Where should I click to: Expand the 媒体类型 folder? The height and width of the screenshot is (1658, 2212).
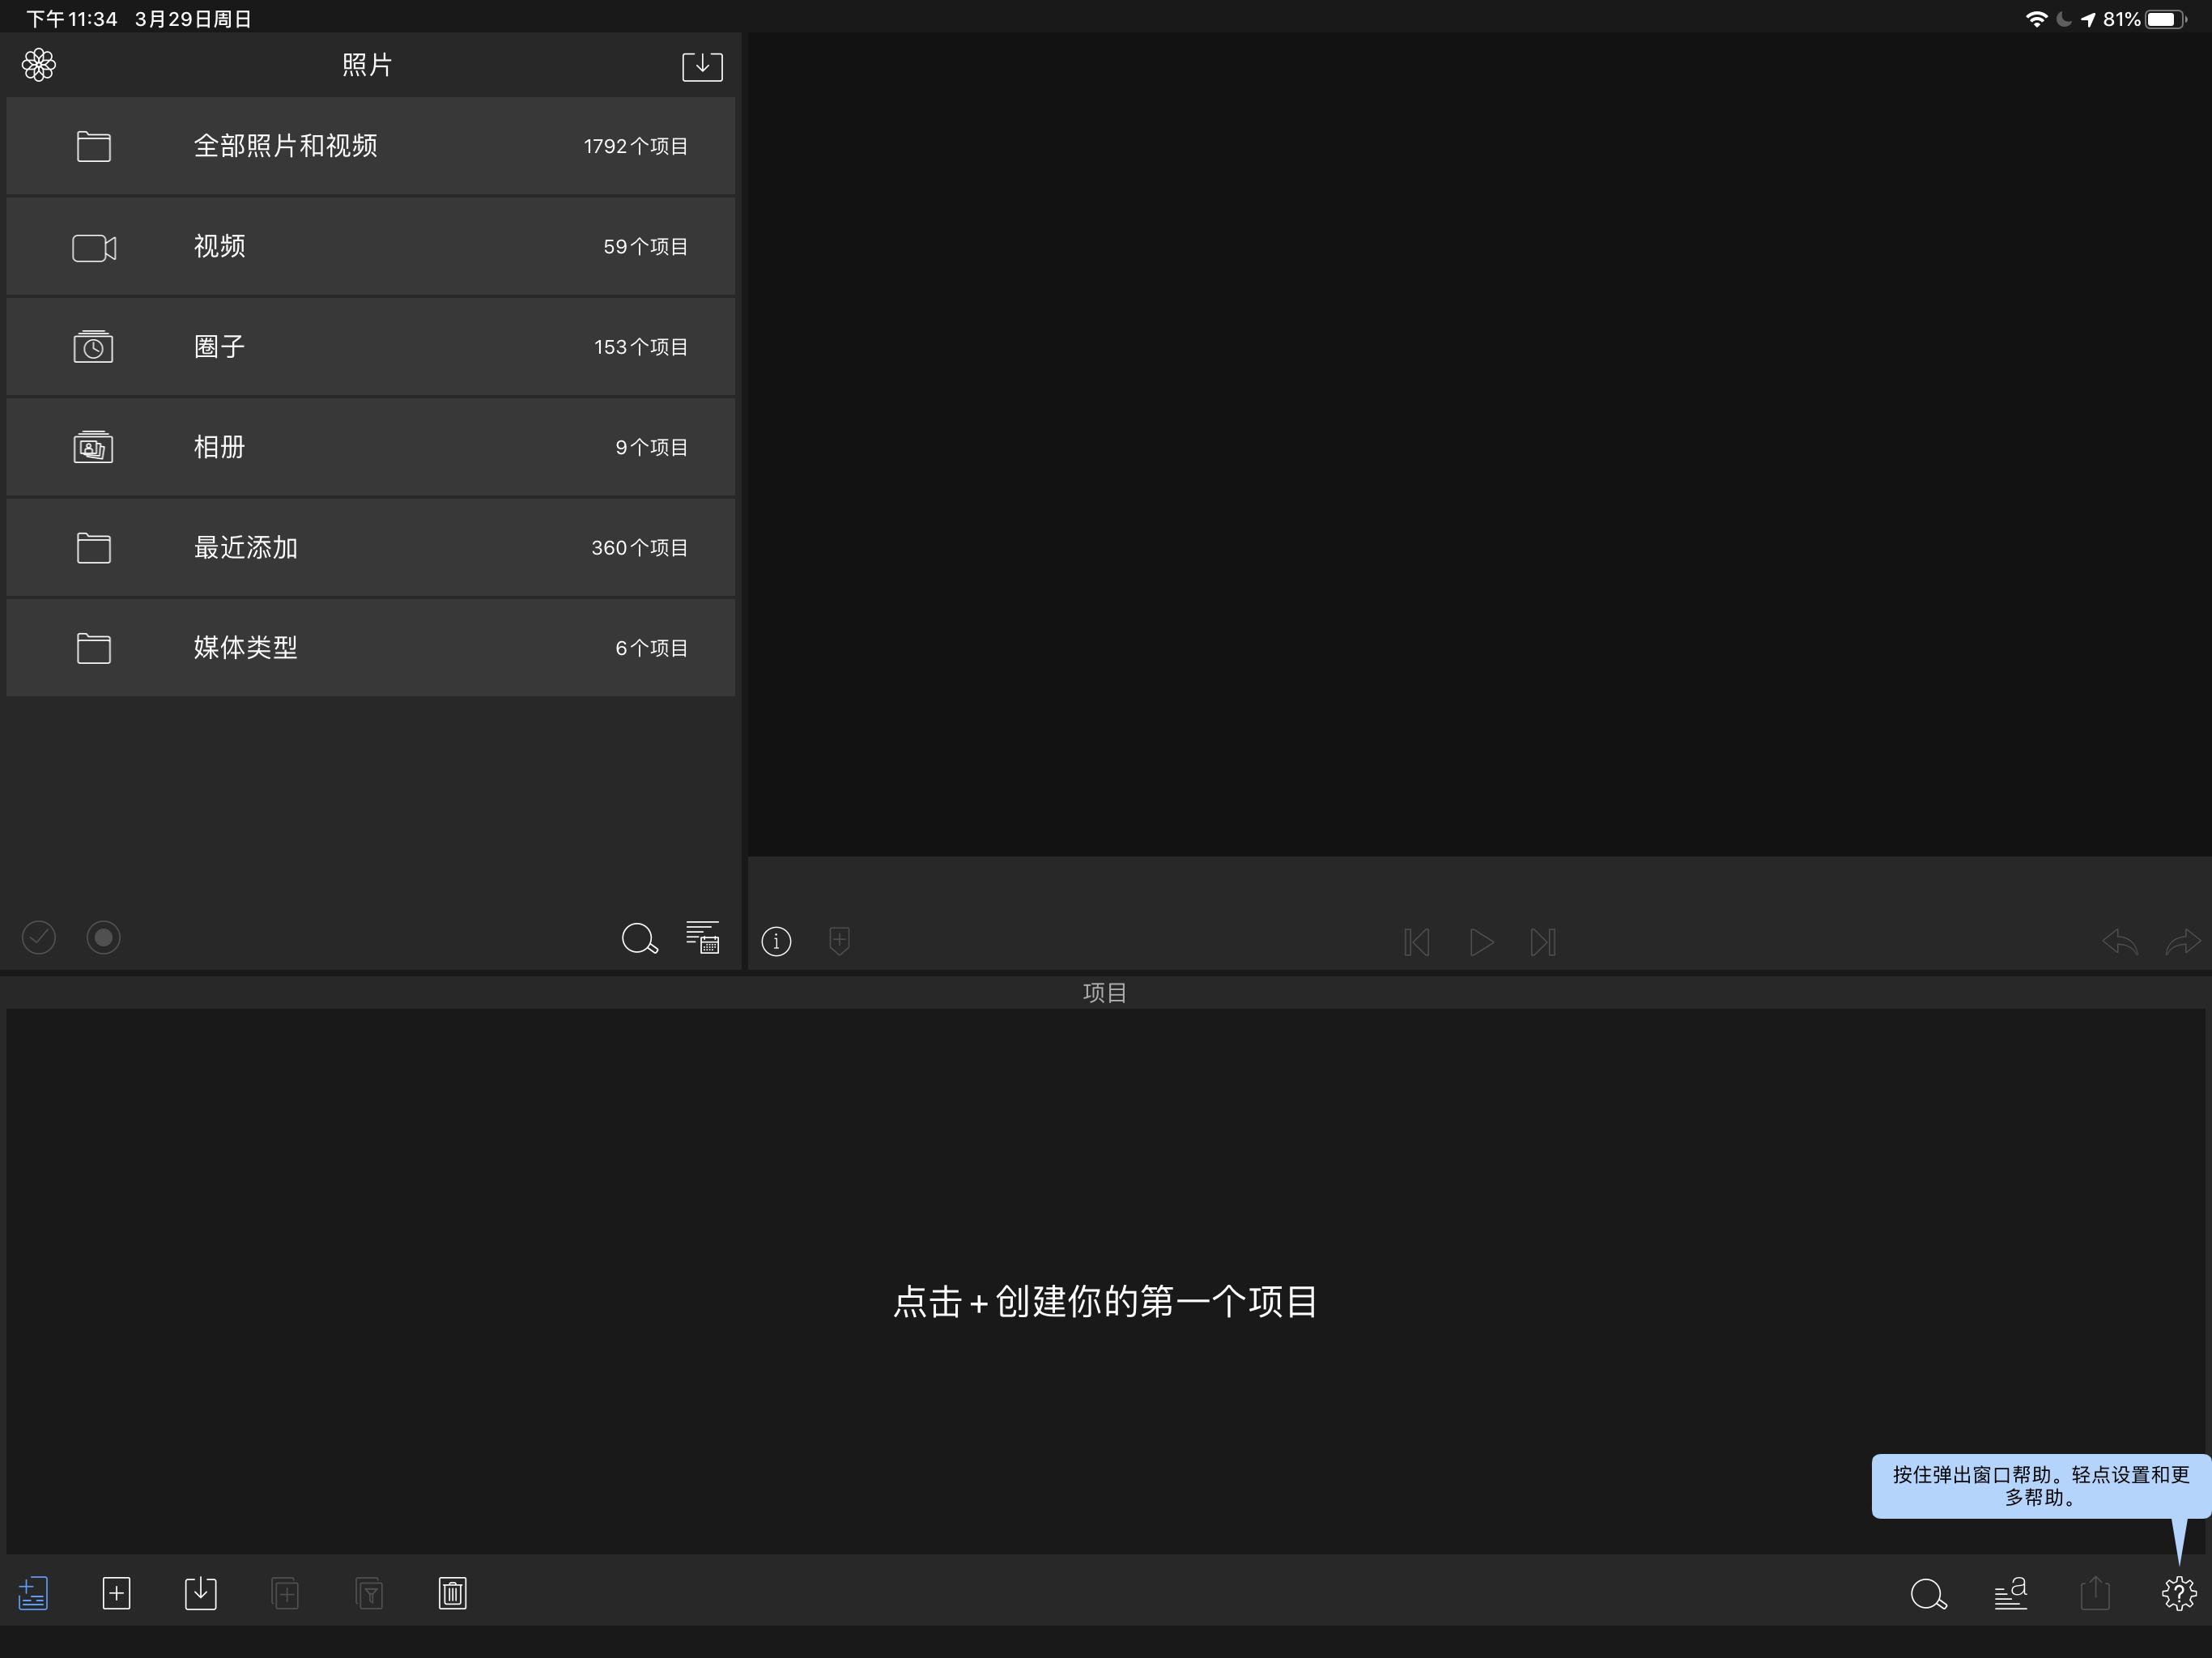point(370,648)
